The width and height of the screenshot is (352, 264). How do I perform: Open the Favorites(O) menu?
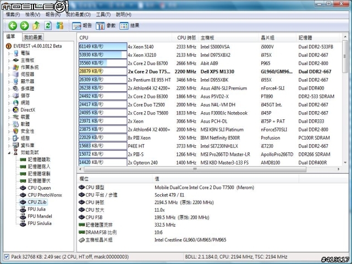point(78,15)
